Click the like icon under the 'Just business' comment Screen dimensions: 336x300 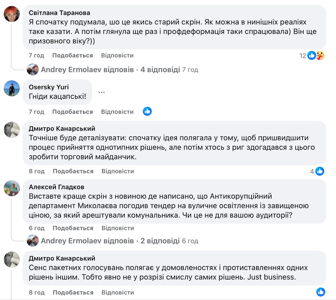coord(321,292)
